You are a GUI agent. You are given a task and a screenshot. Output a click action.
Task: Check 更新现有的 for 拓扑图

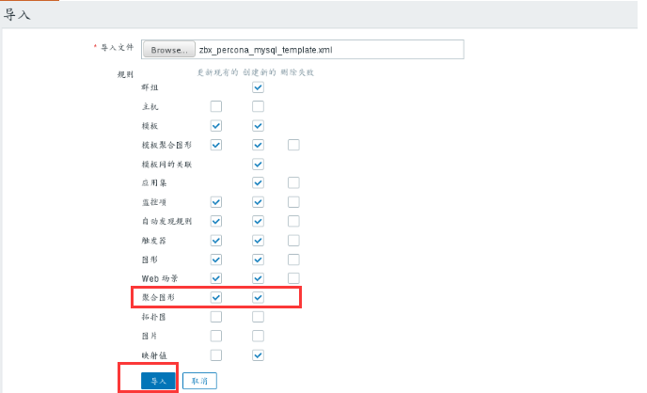tap(215, 317)
